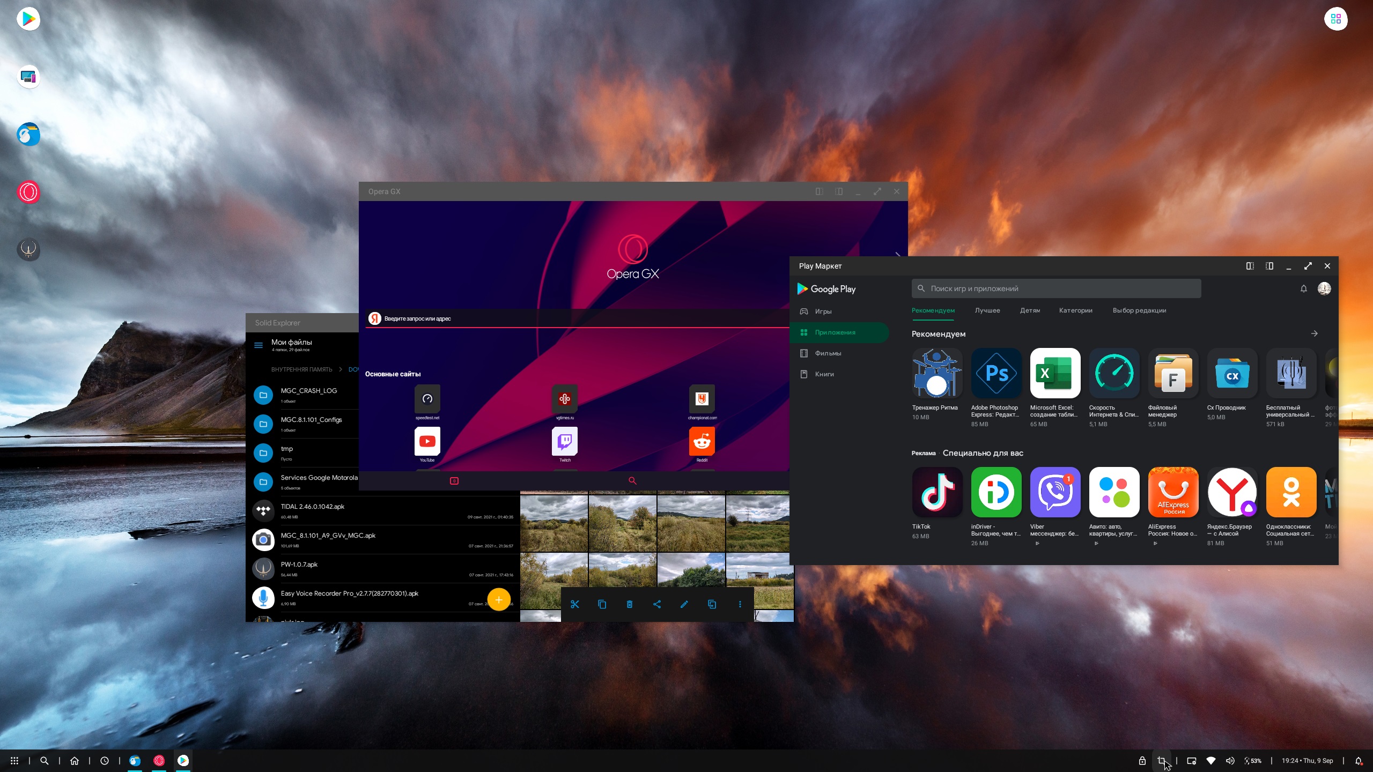Copy selected items in gallery toolbar
The width and height of the screenshot is (1373, 772).
(602, 604)
